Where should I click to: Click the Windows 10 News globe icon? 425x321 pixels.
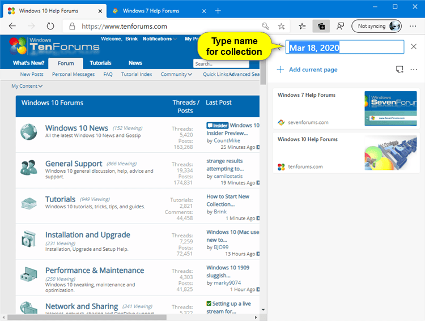click(29, 132)
